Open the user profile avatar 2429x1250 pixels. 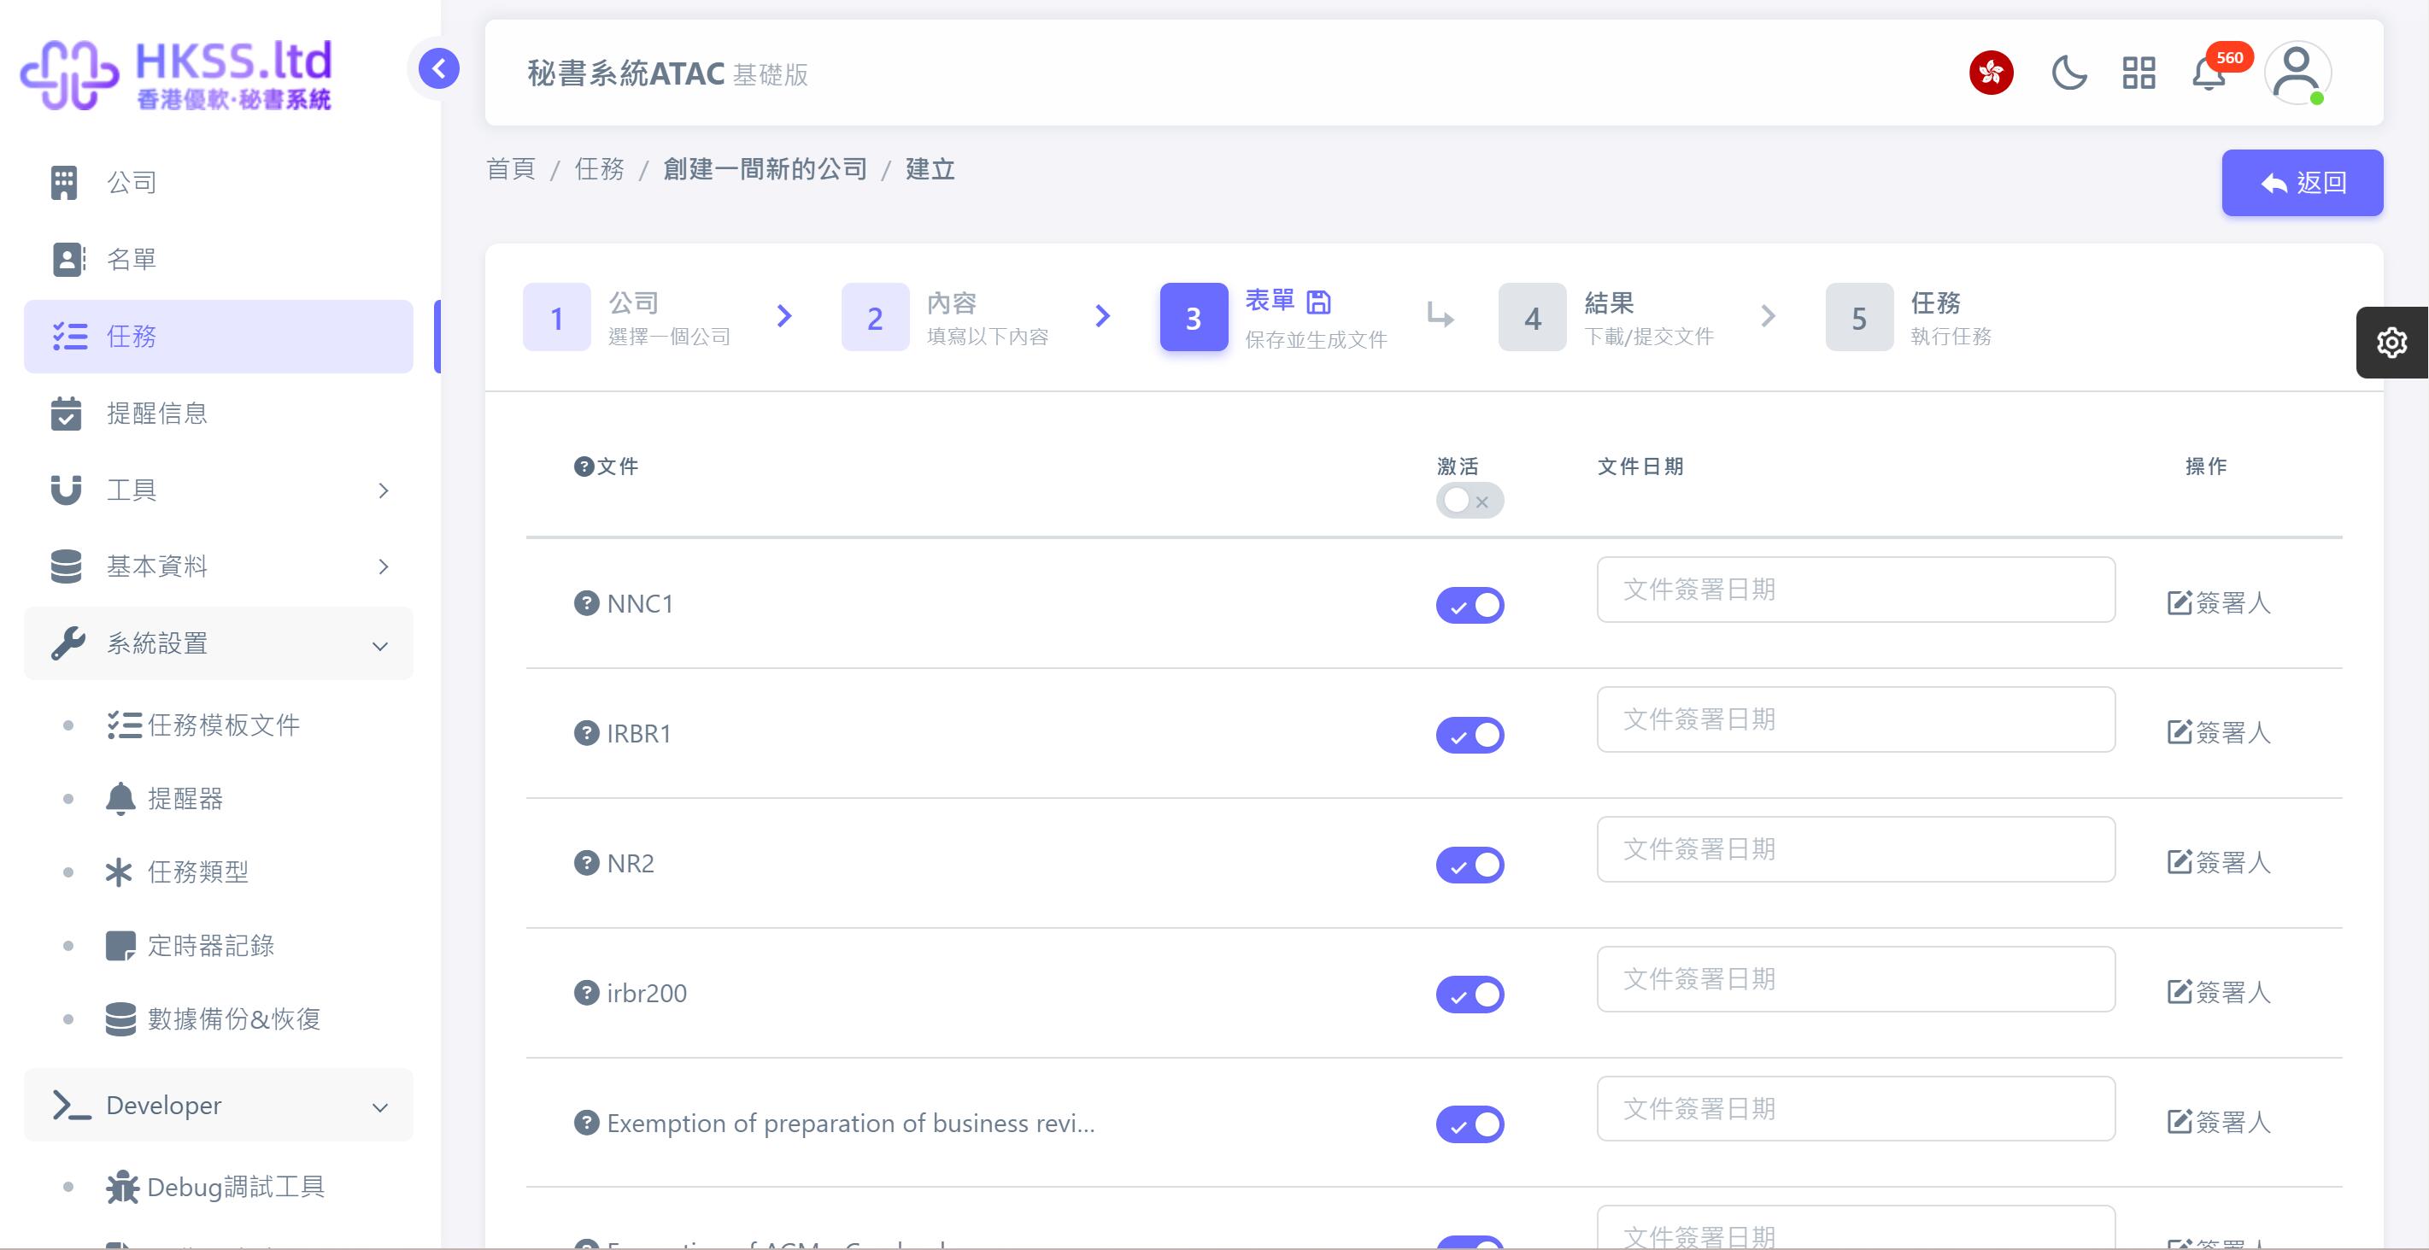coord(2297,73)
